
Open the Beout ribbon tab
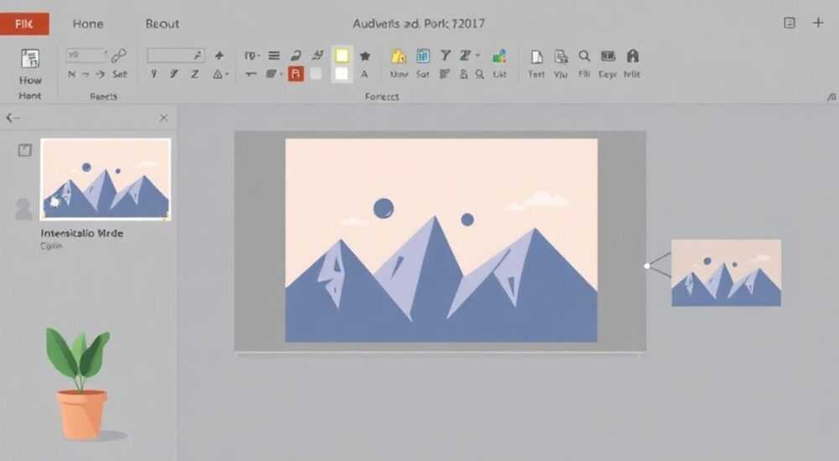tap(162, 23)
